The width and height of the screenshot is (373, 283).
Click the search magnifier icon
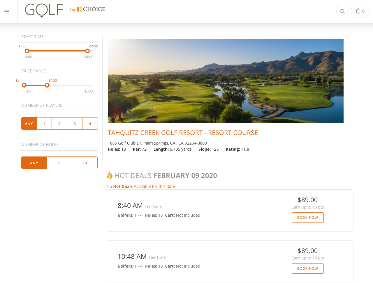click(x=343, y=11)
